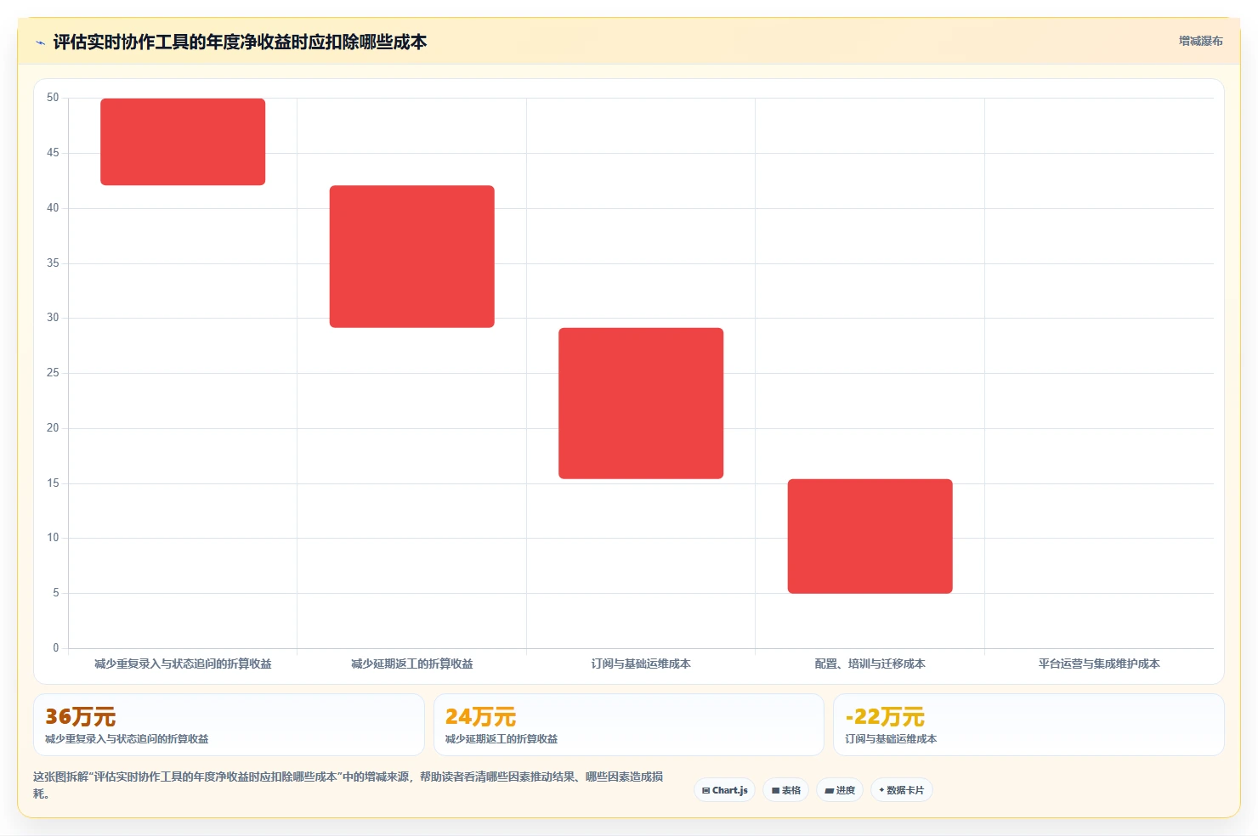
Task: Click the red bar for 减少延期返工的折算收益
Action: coord(412,257)
